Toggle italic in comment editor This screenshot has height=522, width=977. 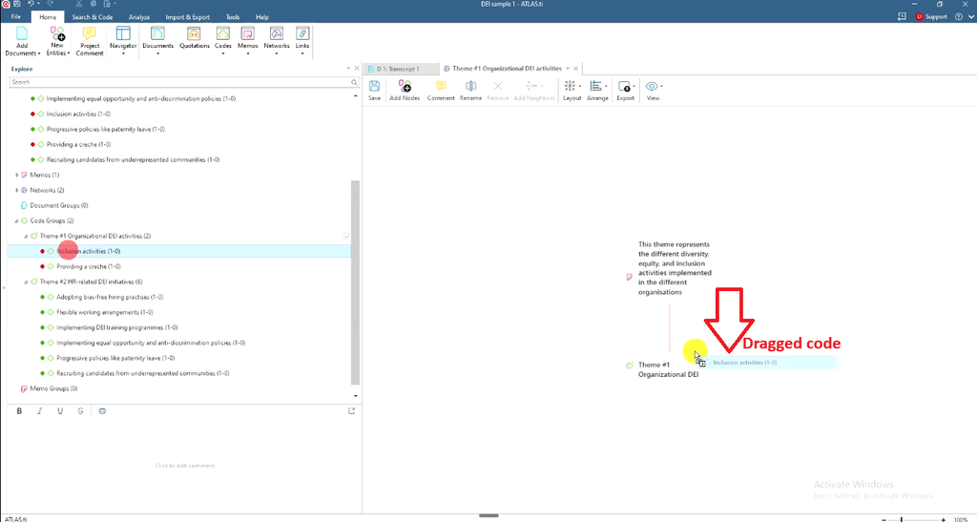click(40, 411)
